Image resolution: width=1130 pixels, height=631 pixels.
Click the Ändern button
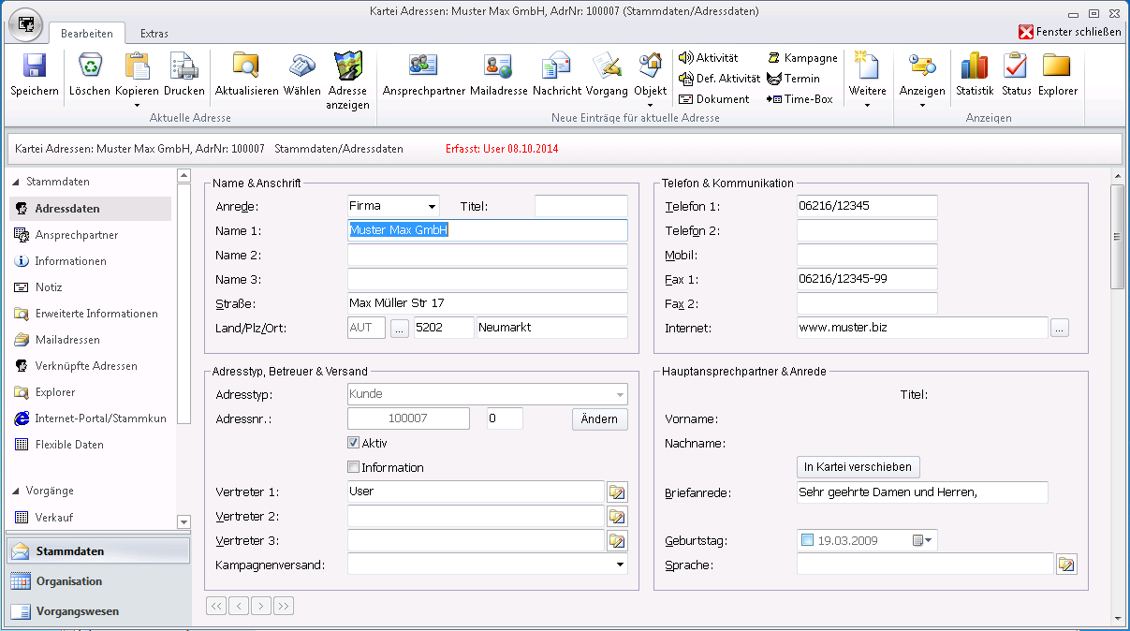tap(599, 419)
